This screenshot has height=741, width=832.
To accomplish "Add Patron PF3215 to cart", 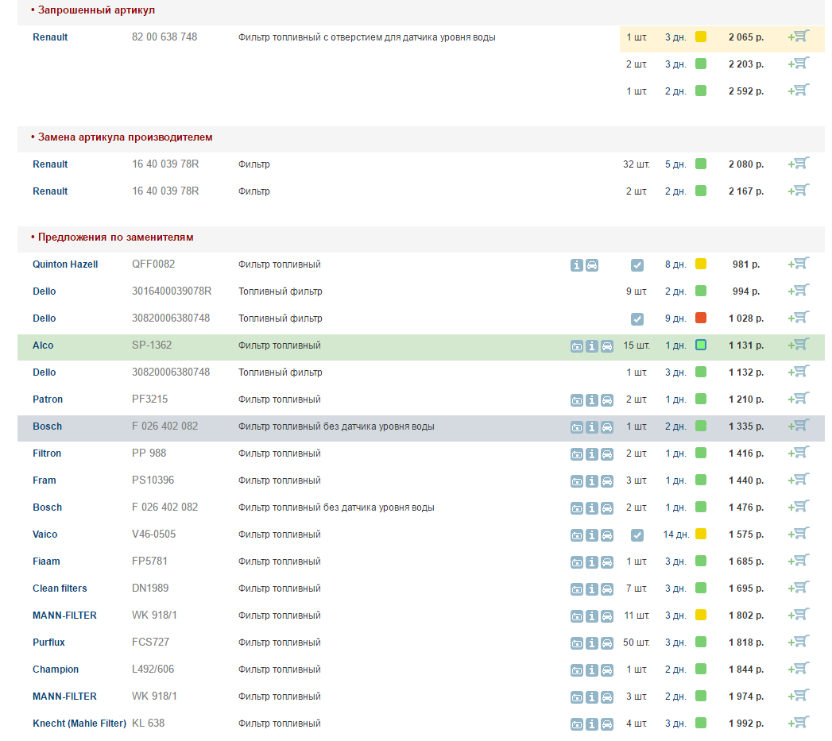I will coord(799,399).
